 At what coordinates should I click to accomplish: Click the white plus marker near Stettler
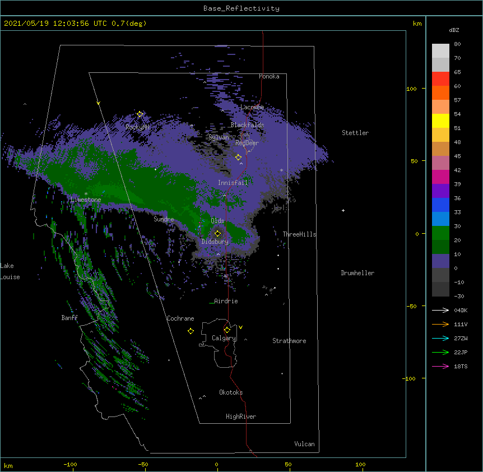[x=343, y=210]
